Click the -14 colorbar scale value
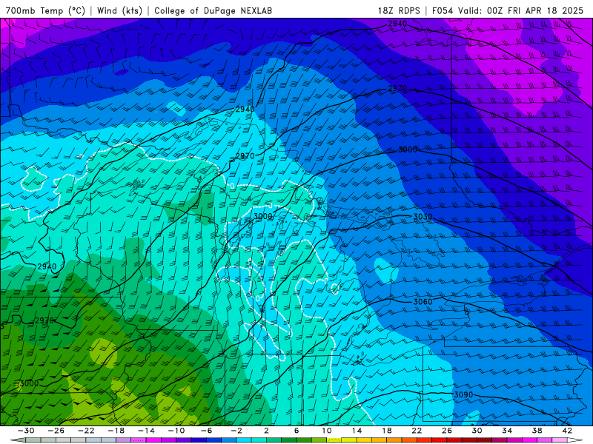 pyautogui.click(x=146, y=431)
